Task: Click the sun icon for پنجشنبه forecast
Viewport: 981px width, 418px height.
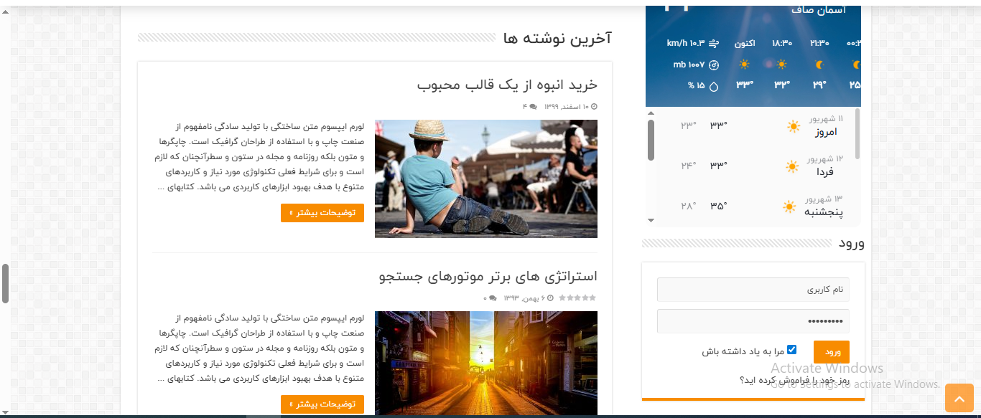Action: (x=789, y=207)
